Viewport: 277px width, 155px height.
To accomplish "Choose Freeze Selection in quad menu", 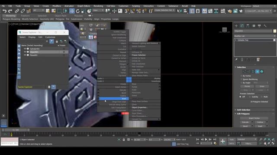I will click(138, 55).
